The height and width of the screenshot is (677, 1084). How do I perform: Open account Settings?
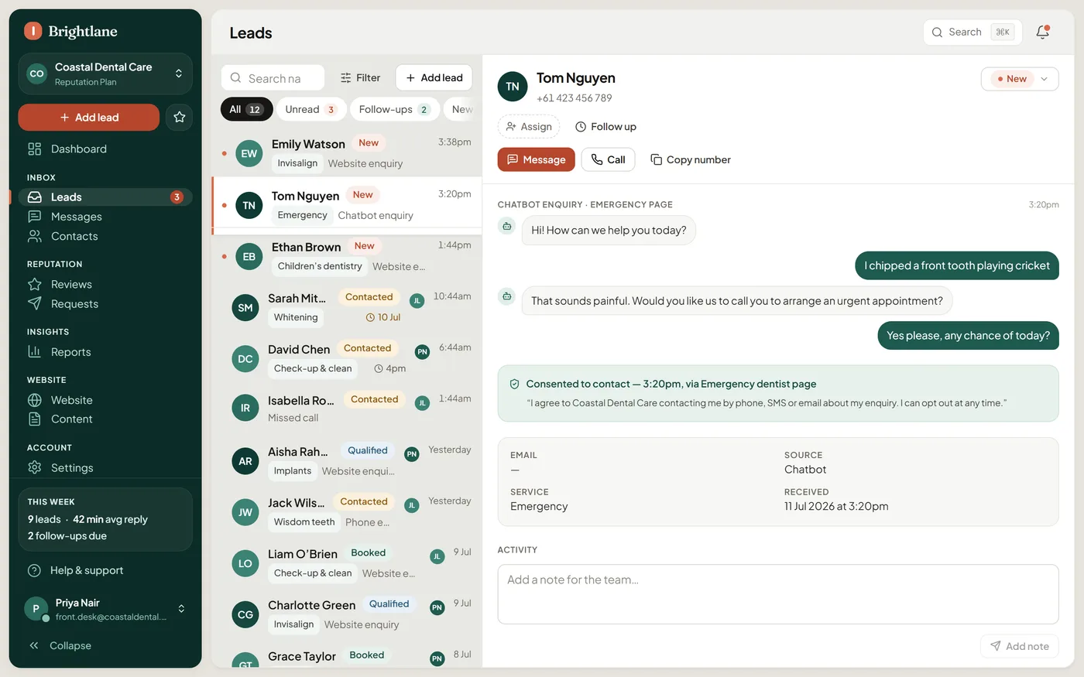105,467
